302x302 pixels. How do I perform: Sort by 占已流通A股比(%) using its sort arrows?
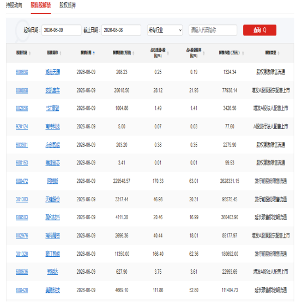pos(168,53)
